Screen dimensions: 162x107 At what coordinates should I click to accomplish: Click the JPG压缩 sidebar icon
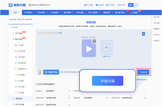tap(16, 93)
